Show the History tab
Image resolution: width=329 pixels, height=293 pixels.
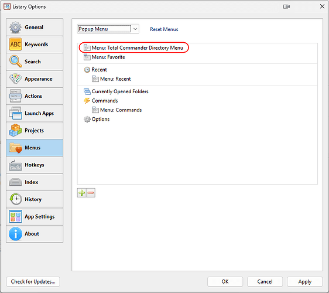[x=35, y=199]
